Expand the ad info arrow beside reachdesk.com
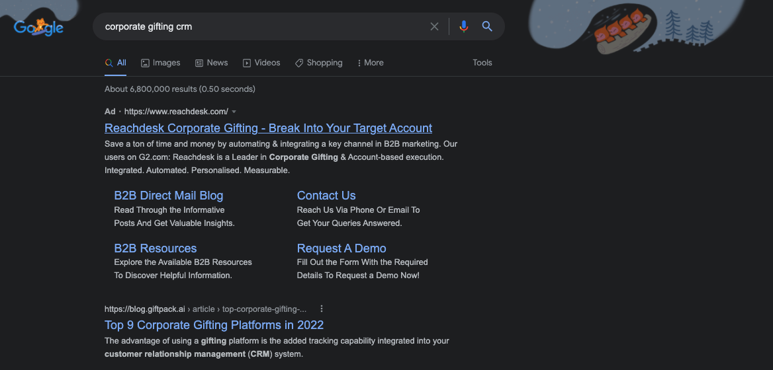 click(234, 112)
